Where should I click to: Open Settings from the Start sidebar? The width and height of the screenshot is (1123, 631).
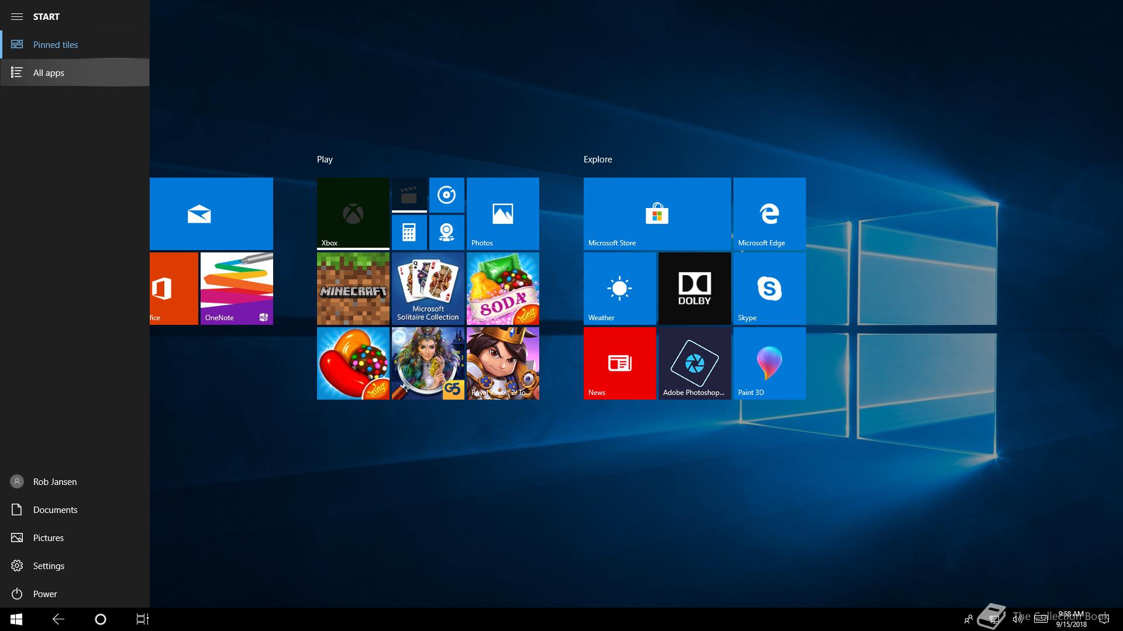[75, 566]
